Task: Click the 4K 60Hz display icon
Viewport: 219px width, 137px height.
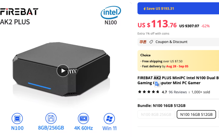Action: pos(83,118)
